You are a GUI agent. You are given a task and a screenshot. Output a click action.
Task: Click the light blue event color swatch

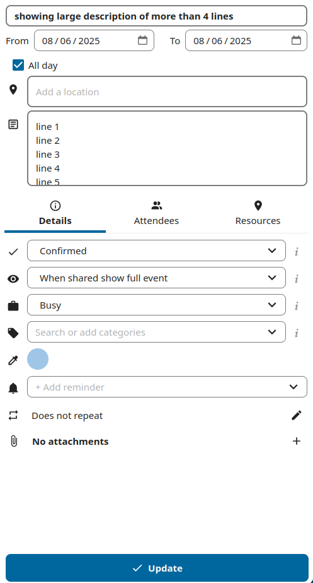coord(38,359)
